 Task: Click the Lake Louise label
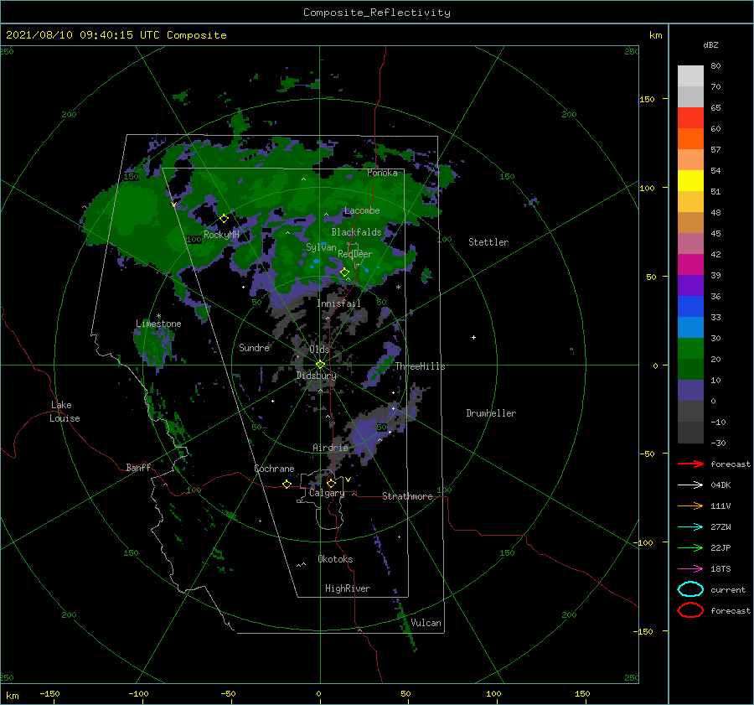coord(65,412)
